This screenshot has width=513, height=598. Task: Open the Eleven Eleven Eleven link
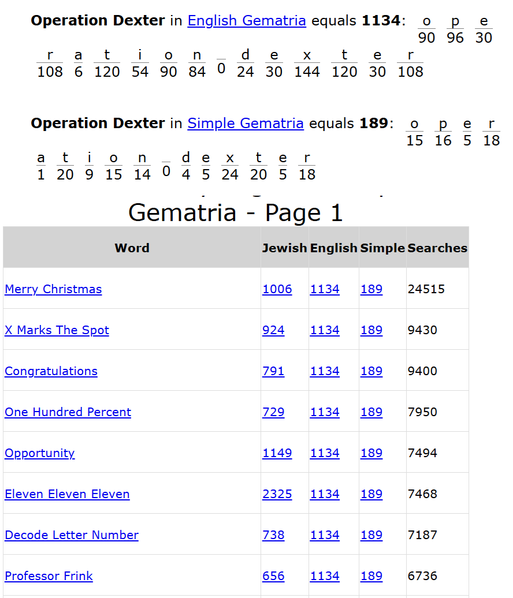[67, 494]
